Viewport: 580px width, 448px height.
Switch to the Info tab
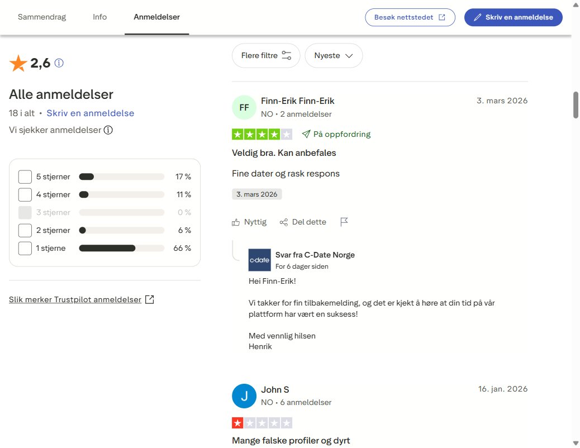point(100,17)
